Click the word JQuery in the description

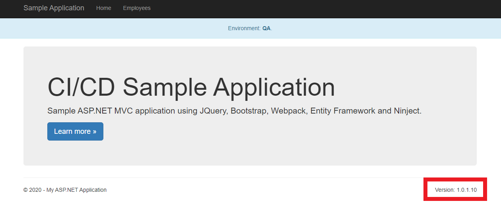(213, 111)
